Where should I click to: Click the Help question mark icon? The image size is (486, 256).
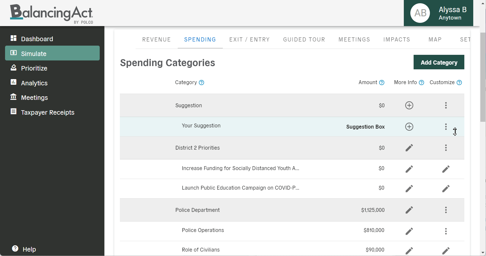tap(15, 249)
